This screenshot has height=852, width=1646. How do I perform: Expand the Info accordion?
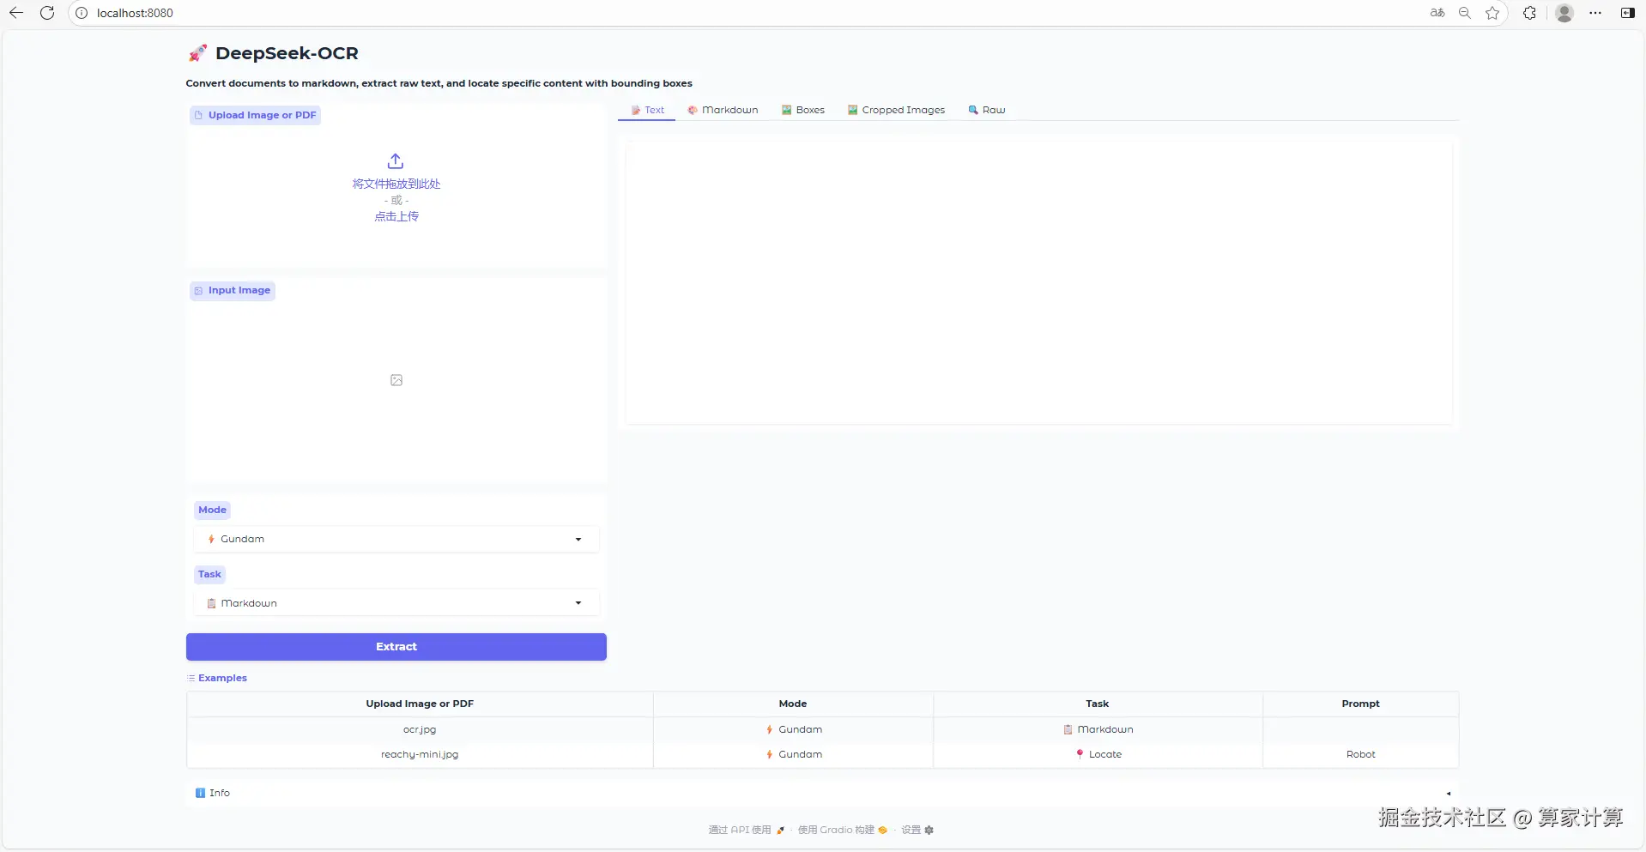[822, 793]
